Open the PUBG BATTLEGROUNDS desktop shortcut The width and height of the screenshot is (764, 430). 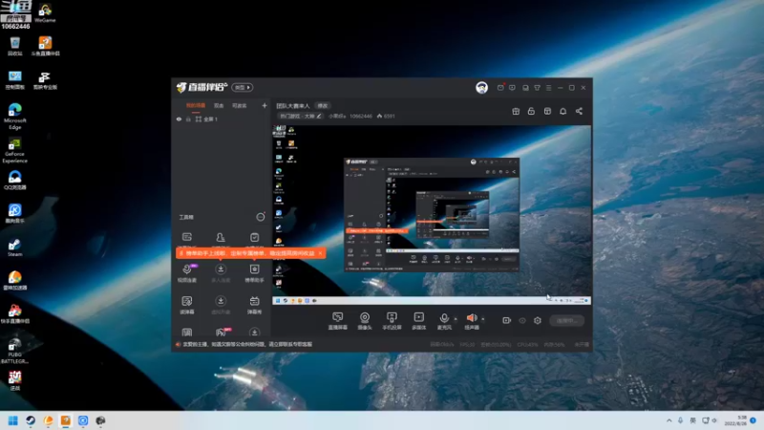pos(14,351)
